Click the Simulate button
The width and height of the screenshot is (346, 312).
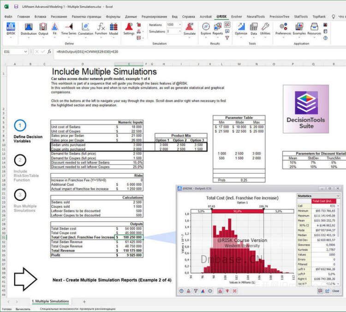tap(190, 30)
